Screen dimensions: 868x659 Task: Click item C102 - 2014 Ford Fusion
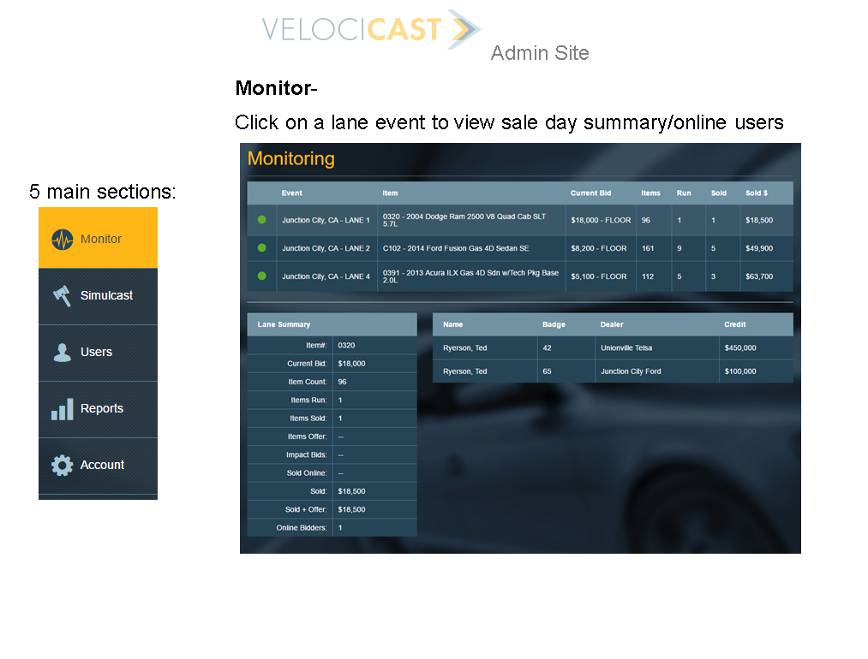456,248
